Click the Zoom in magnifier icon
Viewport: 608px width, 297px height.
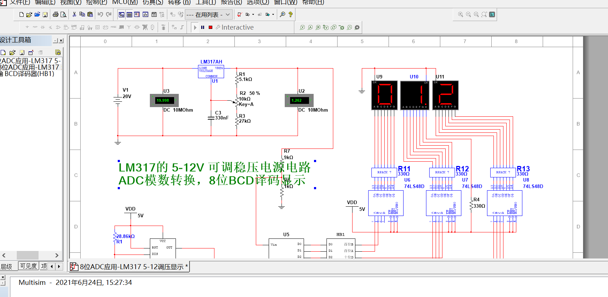pyautogui.click(x=461, y=15)
